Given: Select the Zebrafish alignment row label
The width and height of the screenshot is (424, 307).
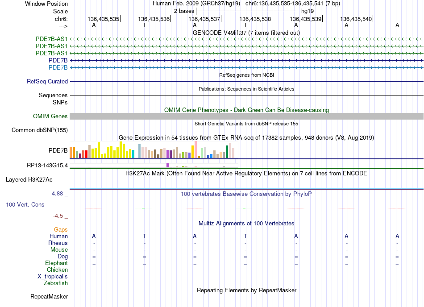Looking at the screenshot, I should [x=56, y=283].
